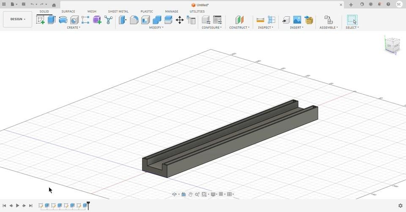This screenshot has width=406, height=212.
Task: Select the Rectangular Pattern tool
Action: (85, 20)
